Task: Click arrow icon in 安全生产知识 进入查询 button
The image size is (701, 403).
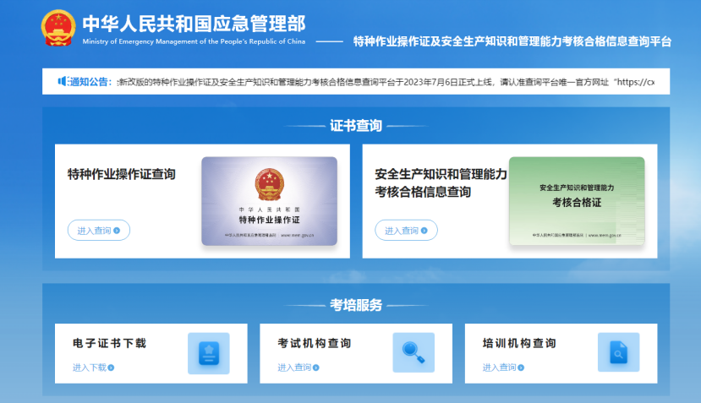Action: point(424,231)
